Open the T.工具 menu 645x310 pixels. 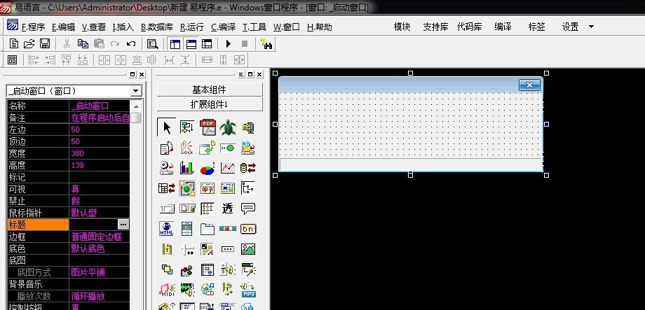pos(254,27)
